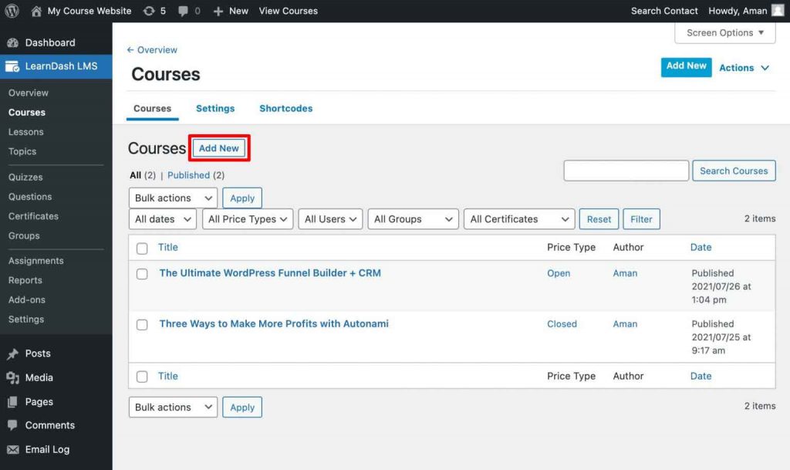This screenshot has height=470, width=790.
Task: Open Three Ways to Make More Profits course
Action: [274, 324]
